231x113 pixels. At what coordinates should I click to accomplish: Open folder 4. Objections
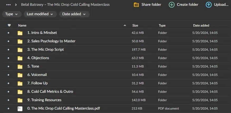(38, 58)
